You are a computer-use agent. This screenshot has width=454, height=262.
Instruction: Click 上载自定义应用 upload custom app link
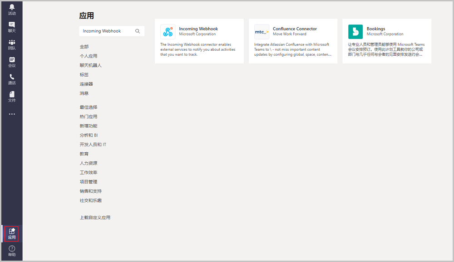pos(95,218)
